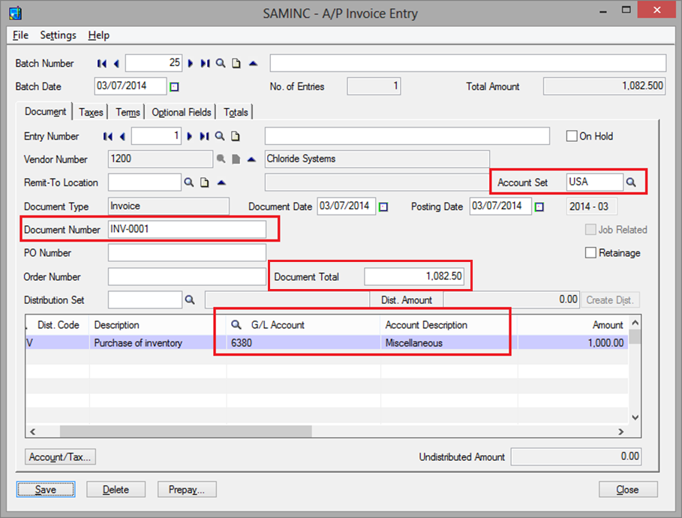Select the 'Purchase of inventory' description cell
This screenshot has height=518, width=682.
click(158, 343)
